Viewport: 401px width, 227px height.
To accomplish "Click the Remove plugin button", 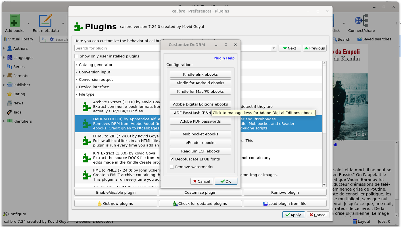I will pyautogui.click(x=285, y=192).
